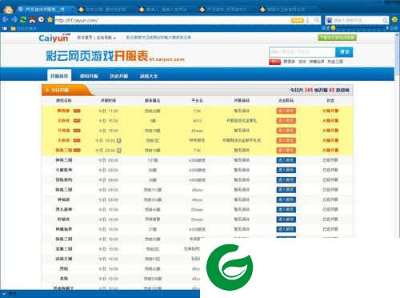Click the 开服活动 column header

pos(242,101)
